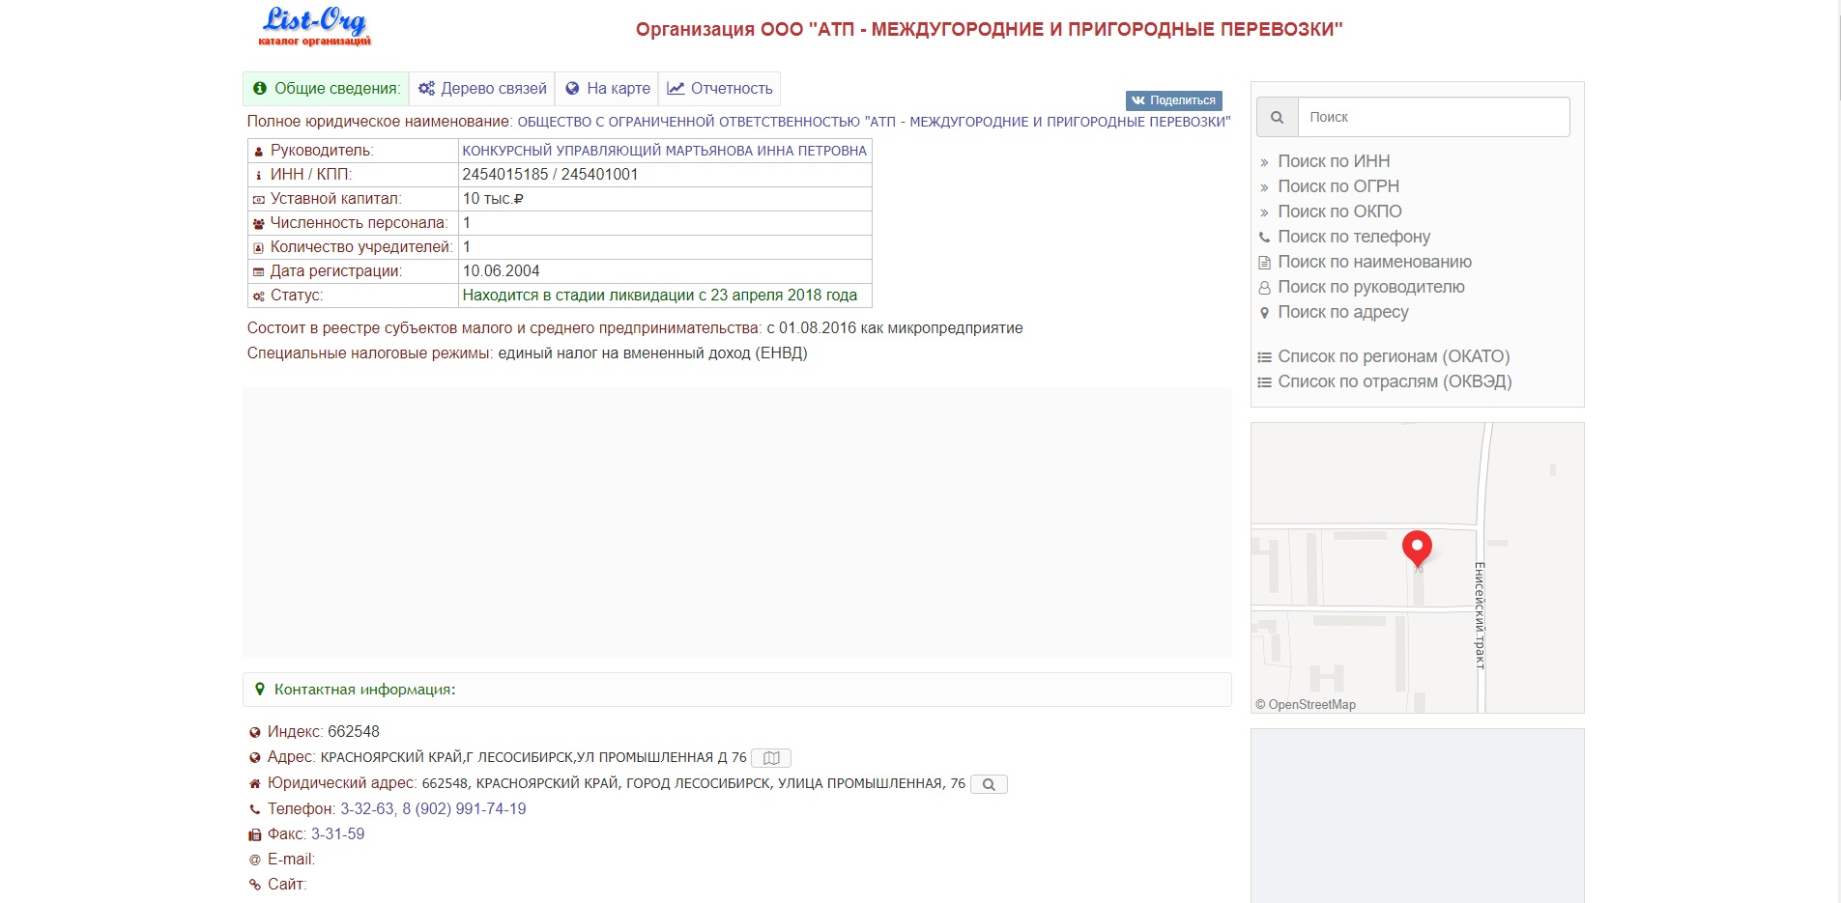Click the gears icon on Дерево связей tab
Screen dimensions: 1841x903
click(x=426, y=89)
